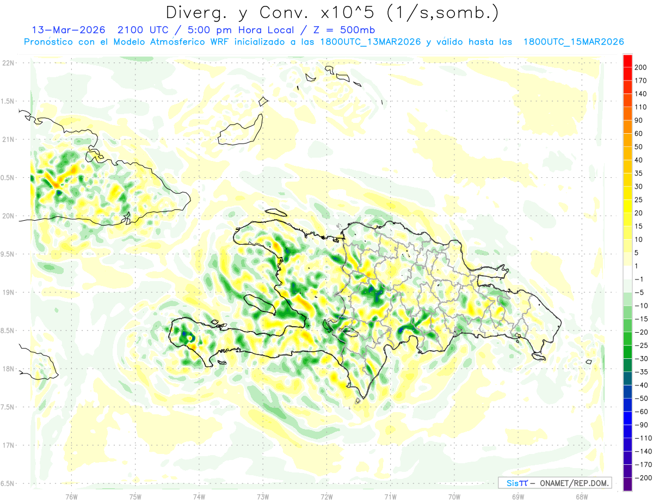Image resolution: width=653 pixels, height=504 pixels.
Task: Click the positive '170' color scale value
Action: pyautogui.click(x=640, y=80)
